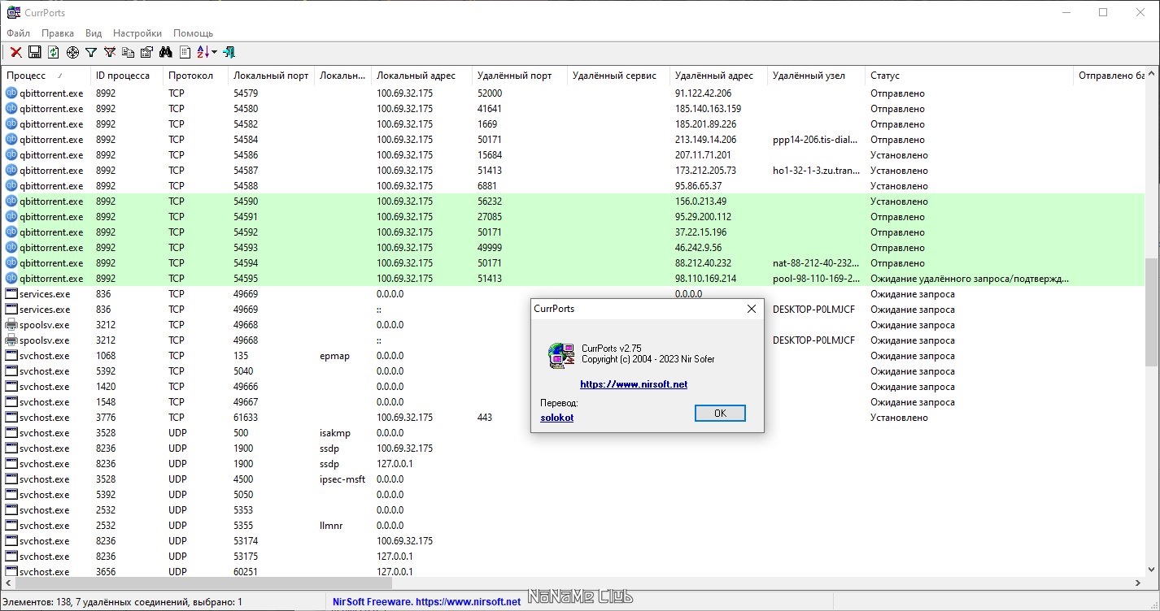
Task: Sort by the Удалённый порт column header
Action: point(519,76)
